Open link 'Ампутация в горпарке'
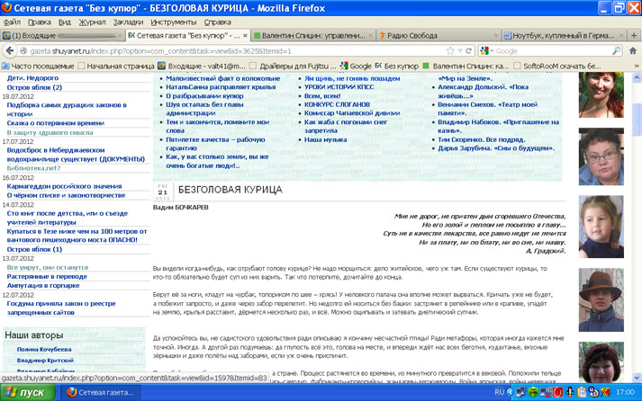 (43, 285)
